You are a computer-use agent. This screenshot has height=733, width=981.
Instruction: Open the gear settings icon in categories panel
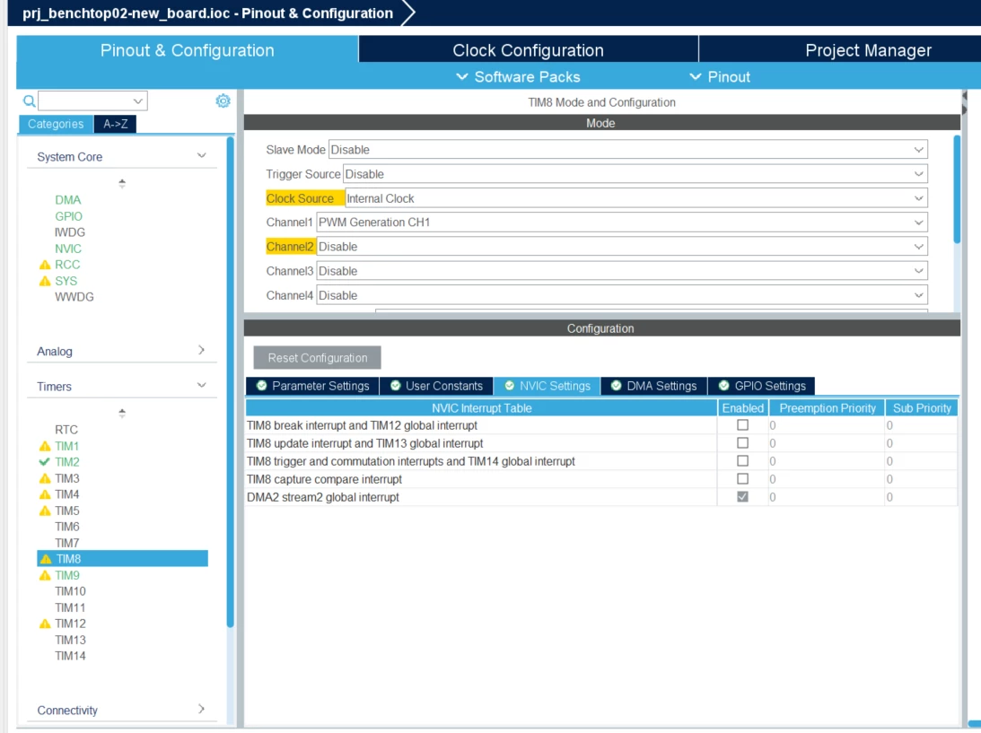(223, 100)
